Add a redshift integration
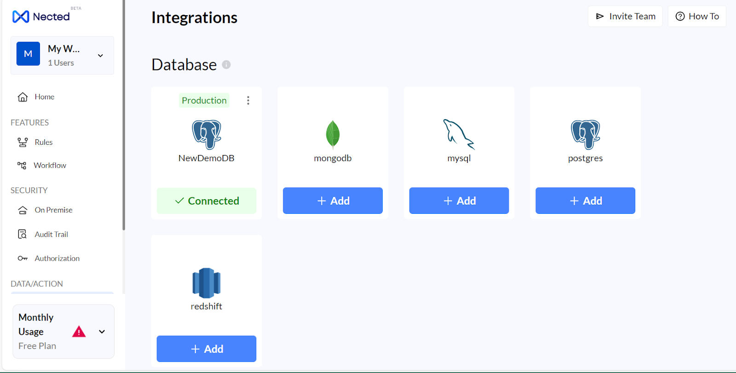 click(x=207, y=349)
